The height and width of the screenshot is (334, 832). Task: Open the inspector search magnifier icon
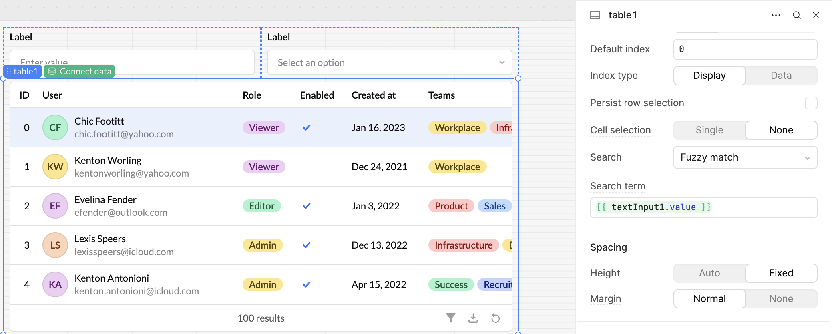click(797, 15)
